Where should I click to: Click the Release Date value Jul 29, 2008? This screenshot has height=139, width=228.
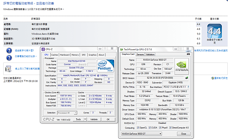(x=143, y=73)
